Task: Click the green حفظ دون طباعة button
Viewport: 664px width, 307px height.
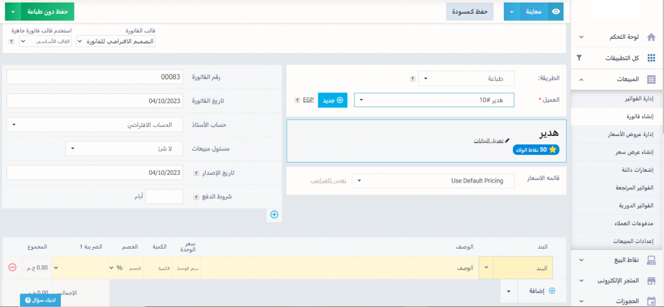Action: tap(44, 12)
